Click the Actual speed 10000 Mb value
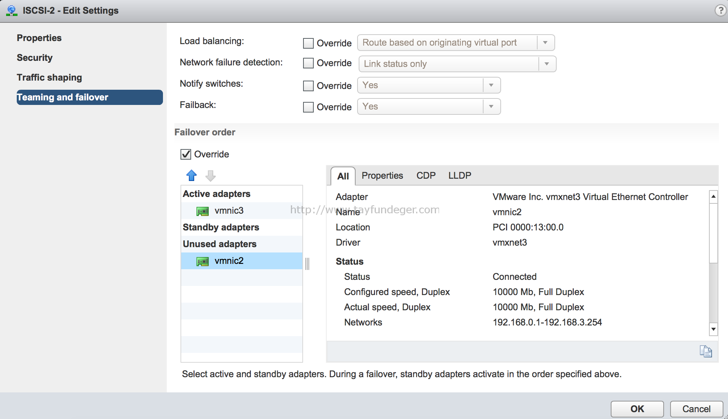The width and height of the screenshot is (728, 419). point(538,307)
